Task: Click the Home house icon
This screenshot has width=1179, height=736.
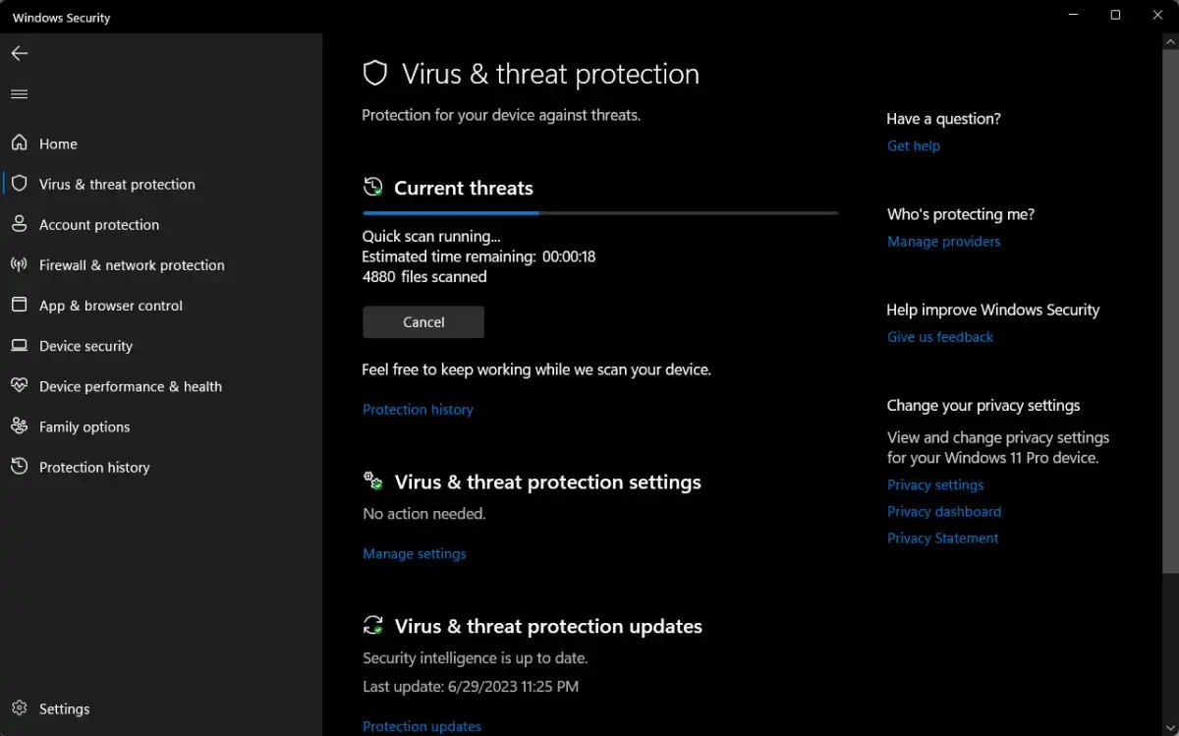Action: [20, 143]
